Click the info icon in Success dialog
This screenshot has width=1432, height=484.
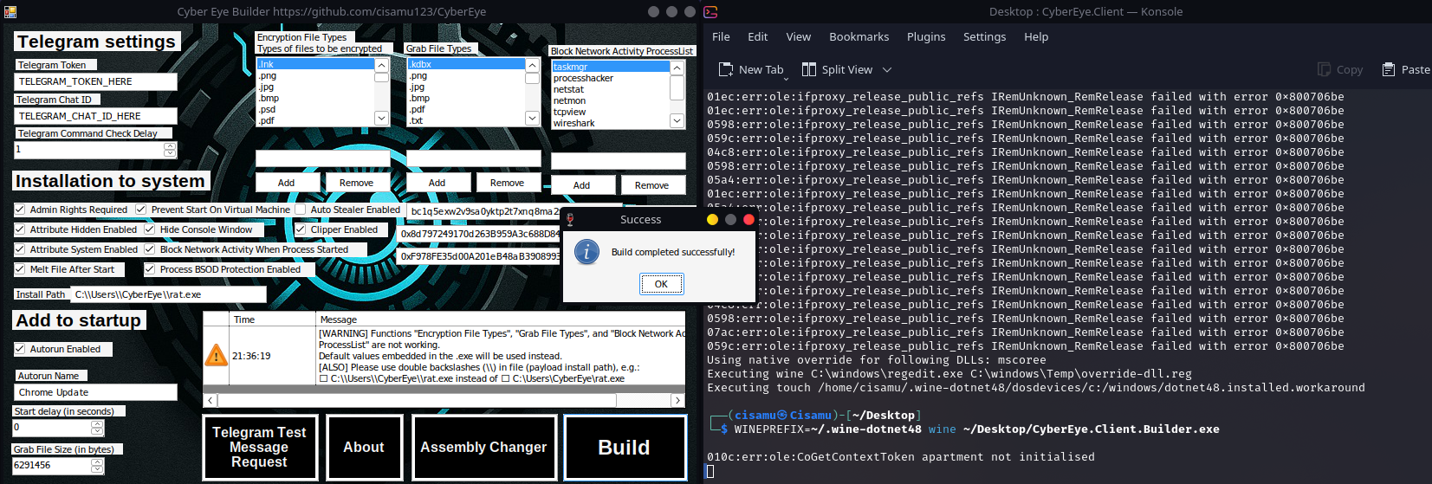point(586,252)
